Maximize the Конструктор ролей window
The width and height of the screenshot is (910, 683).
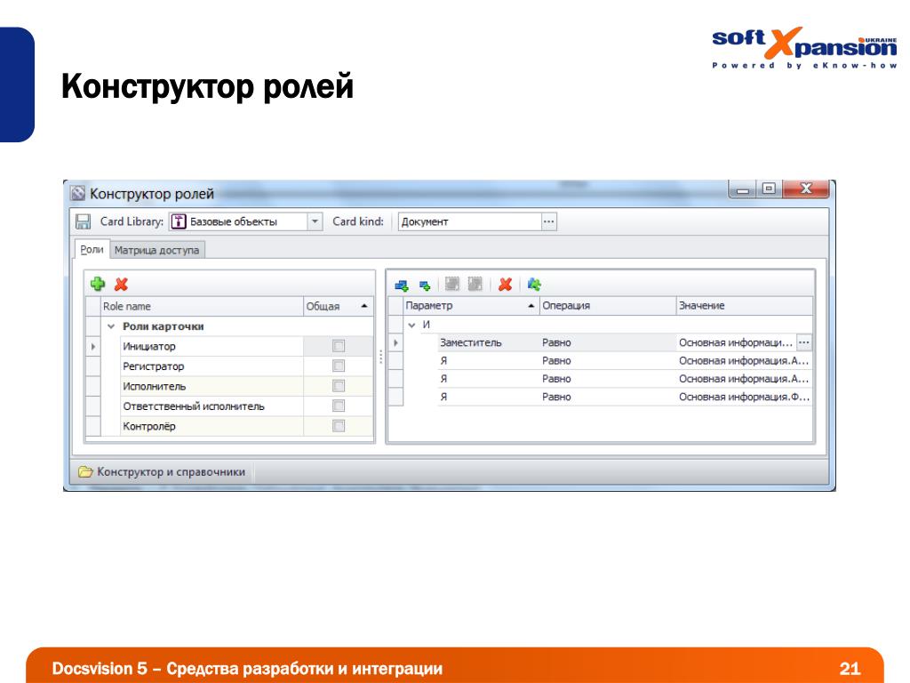(x=769, y=189)
